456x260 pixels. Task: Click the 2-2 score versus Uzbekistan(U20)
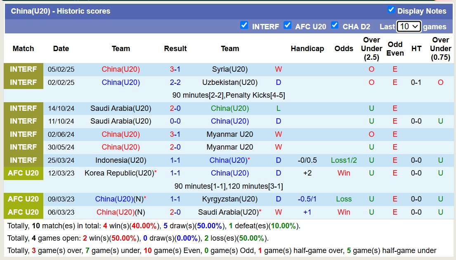tap(175, 82)
